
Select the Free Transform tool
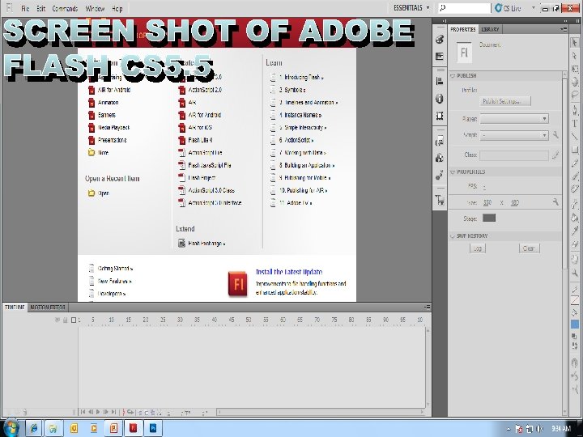click(575, 69)
